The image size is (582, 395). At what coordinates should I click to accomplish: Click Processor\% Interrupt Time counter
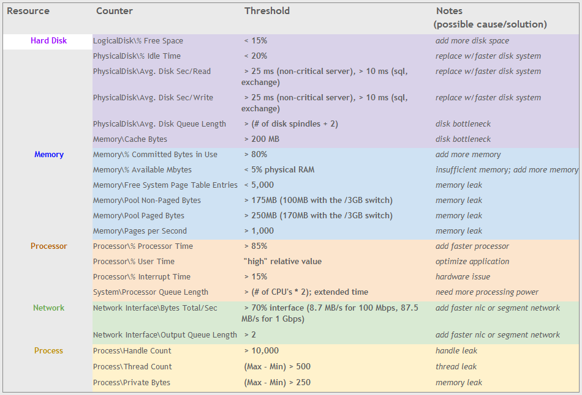pos(142,277)
